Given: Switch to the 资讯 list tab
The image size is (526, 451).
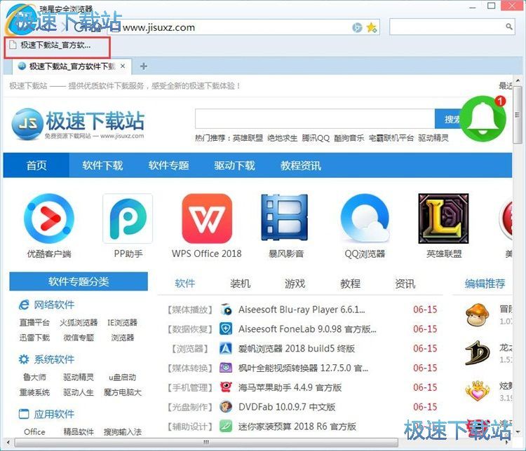Looking at the screenshot, I should pyautogui.click(x=405, y=284).
